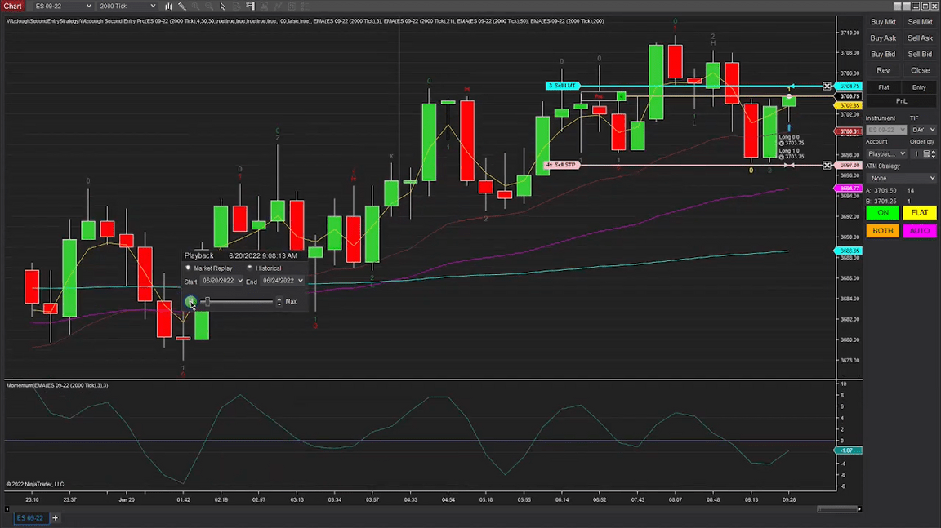Click the Rev reverse position button

[x=883, y=70]
